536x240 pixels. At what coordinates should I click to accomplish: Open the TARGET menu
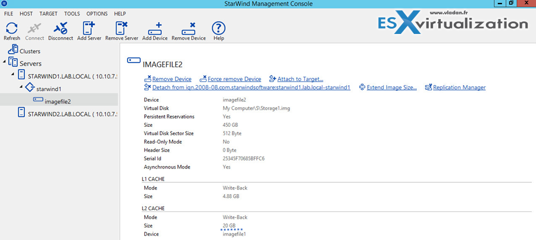[x=49, y=14]
